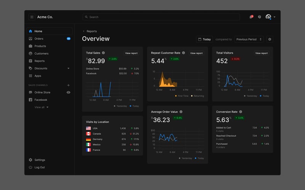Open the user avatar account menu
305x190 pixels.
click(x=270, y=17)
